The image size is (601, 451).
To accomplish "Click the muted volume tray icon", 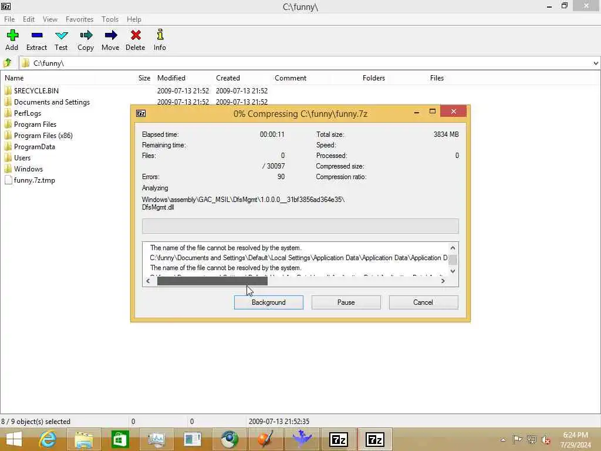I will (x=546, y=440).
